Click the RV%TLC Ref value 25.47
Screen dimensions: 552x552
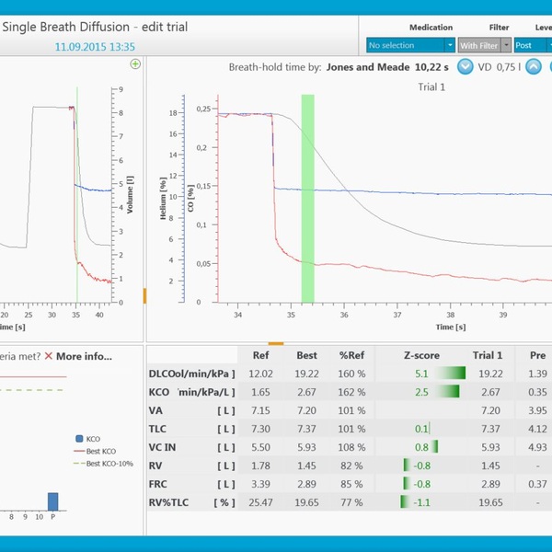coord(260,502)
